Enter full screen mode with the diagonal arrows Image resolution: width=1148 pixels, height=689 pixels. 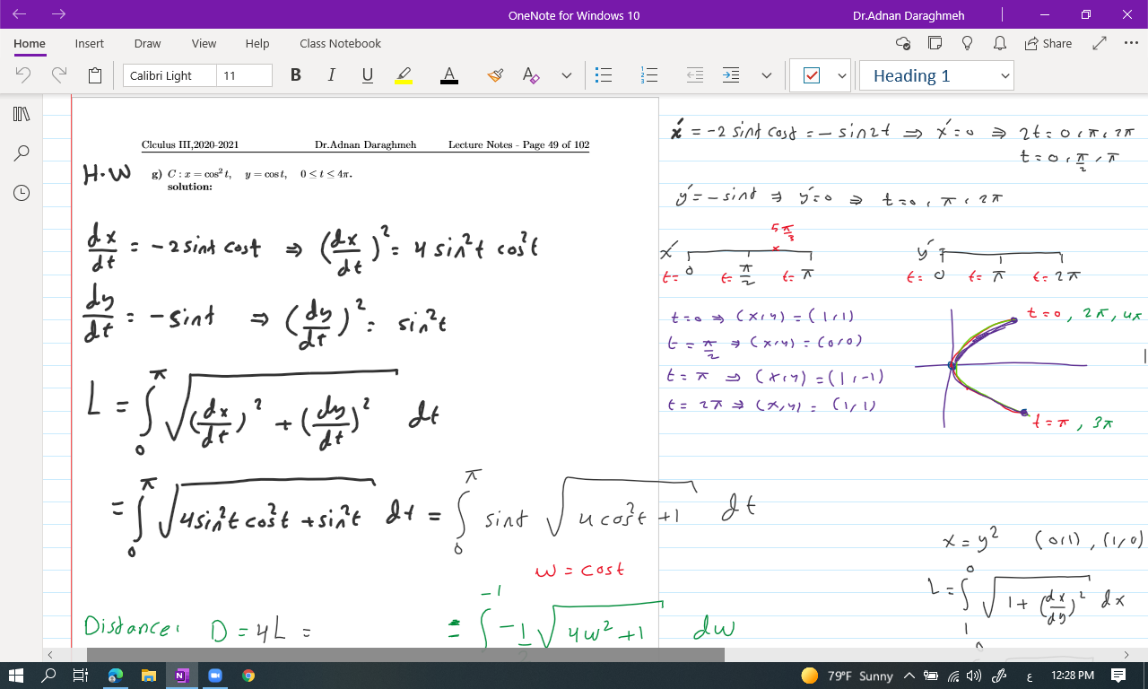click(x=1100, y=43)
